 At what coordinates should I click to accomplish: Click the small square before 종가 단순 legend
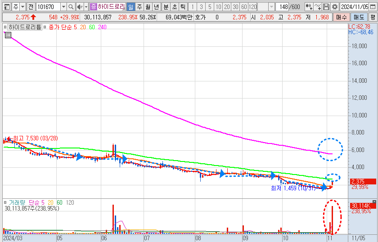point(45,27)
